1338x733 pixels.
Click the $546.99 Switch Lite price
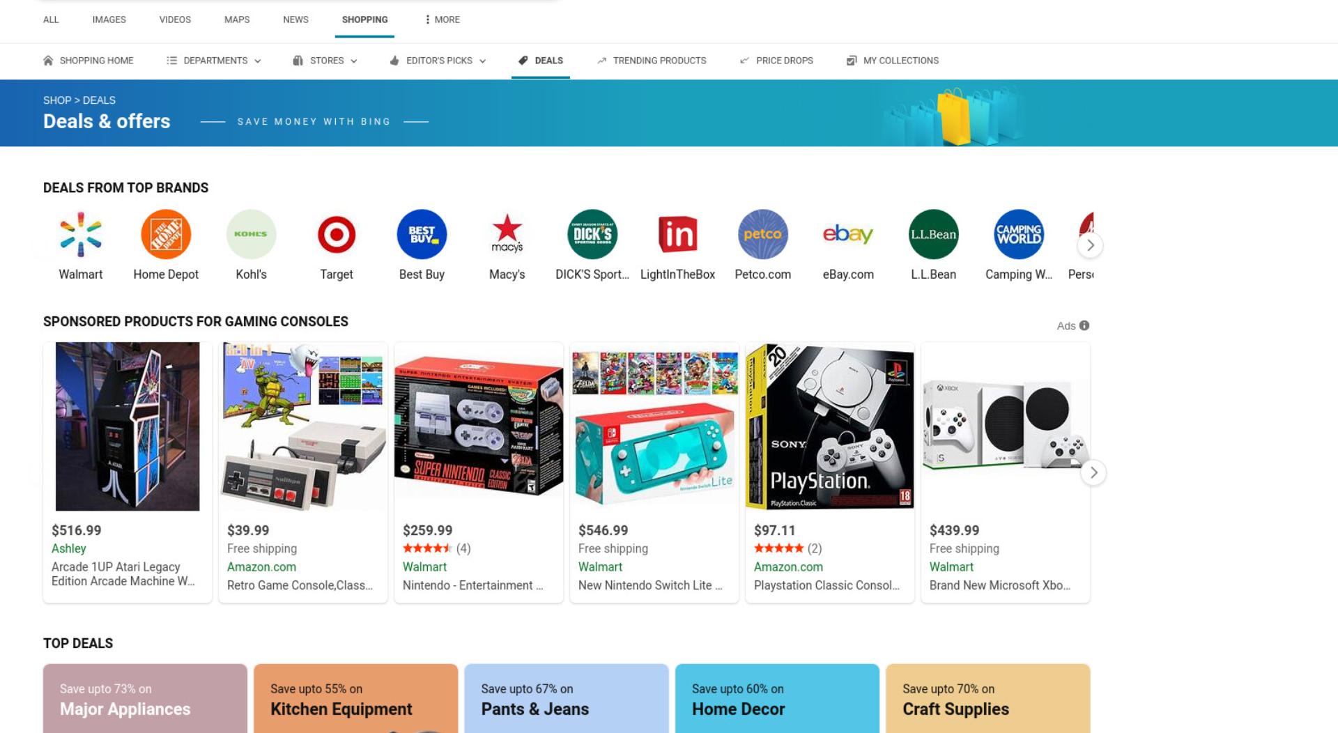point(603,531)
